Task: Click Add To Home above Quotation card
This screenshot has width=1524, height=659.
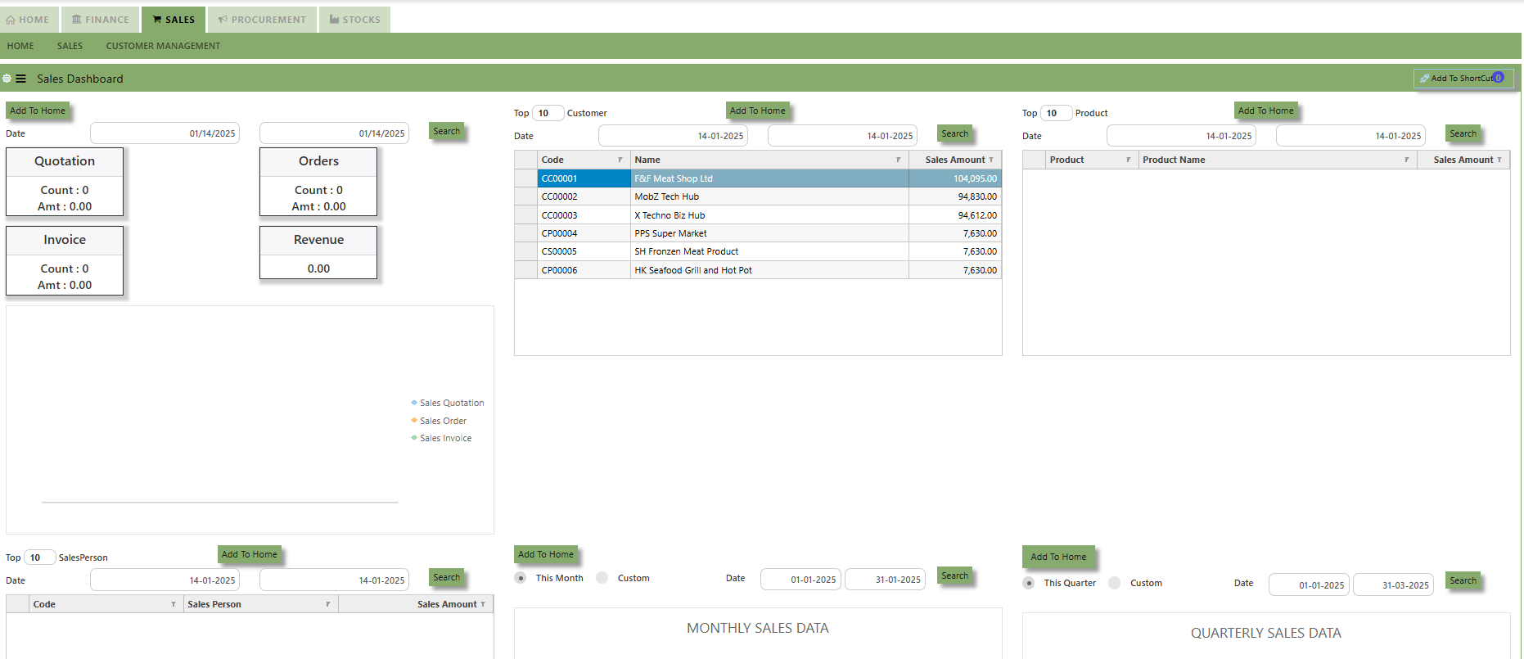Action: pos(38,111)
